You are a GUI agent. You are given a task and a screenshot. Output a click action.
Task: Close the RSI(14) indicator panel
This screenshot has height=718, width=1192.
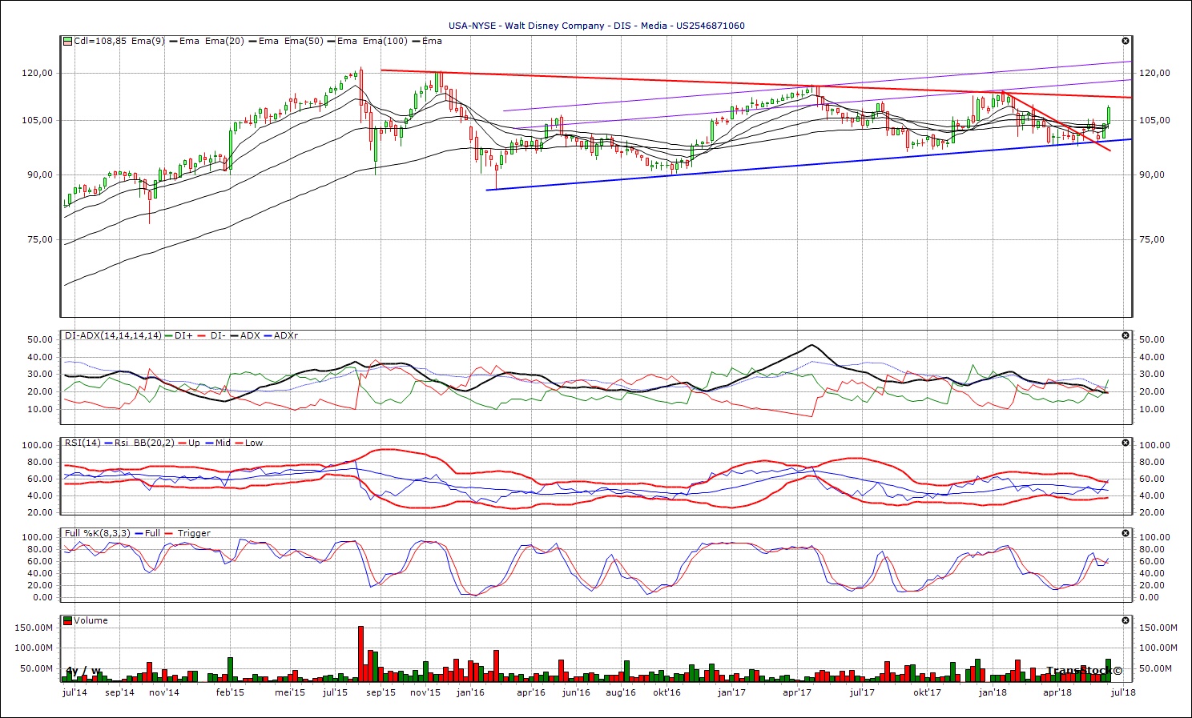(x=1126, y=443)
